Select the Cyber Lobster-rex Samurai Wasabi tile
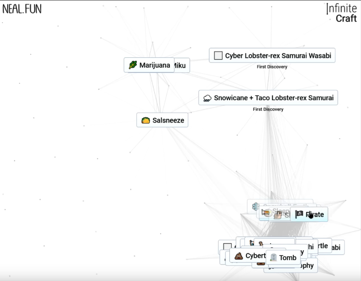361x281 pixels. point(272,55)
